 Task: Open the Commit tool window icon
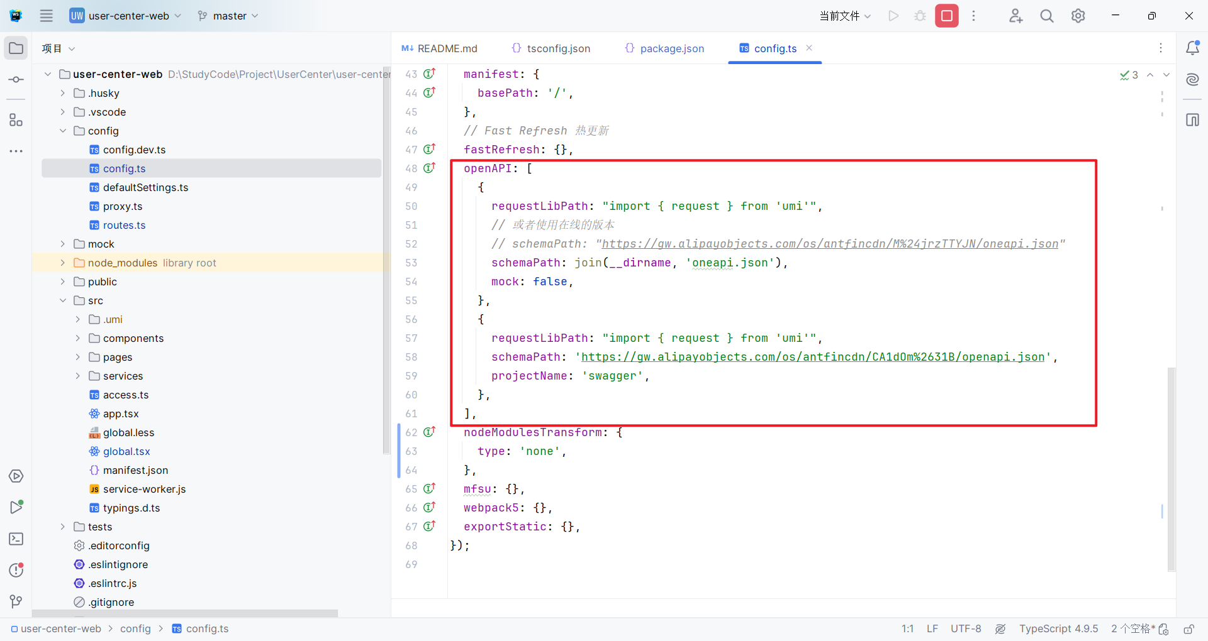(16, 80)
